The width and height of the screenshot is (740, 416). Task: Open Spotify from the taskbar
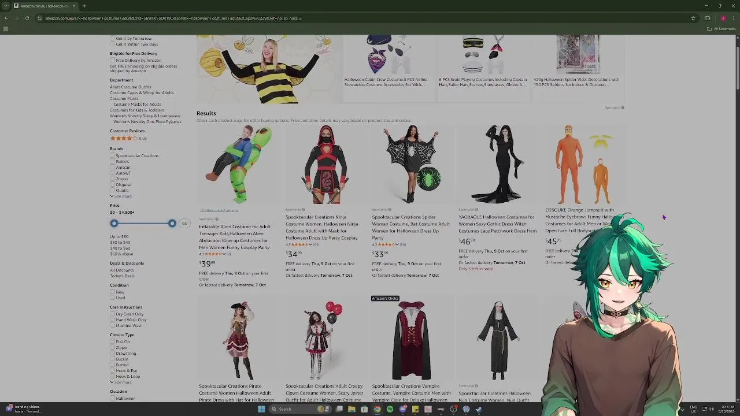pyautogui.click(x=390, y=409)
